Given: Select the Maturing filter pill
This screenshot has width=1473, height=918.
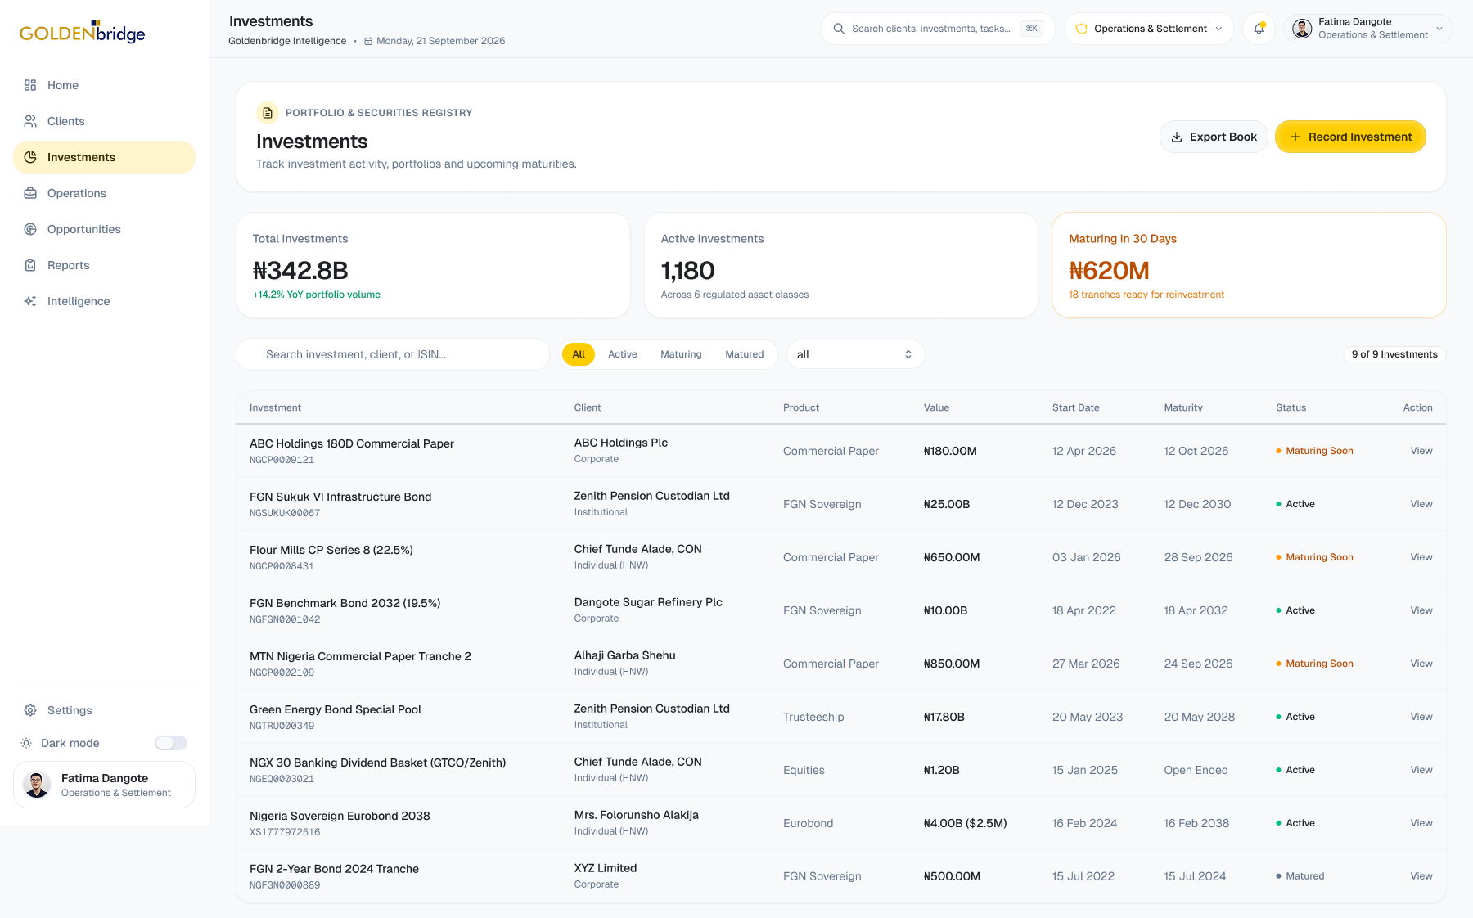Looking at the screenshot, I should click(681, 354).
